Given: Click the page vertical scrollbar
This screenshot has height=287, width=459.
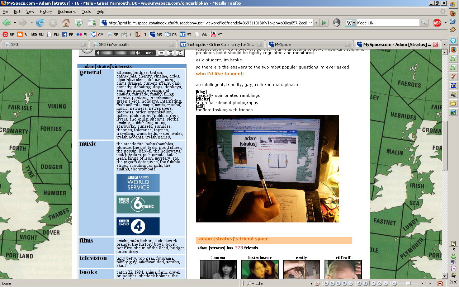Looking at the screenshot, I should (x=445, y=164).
